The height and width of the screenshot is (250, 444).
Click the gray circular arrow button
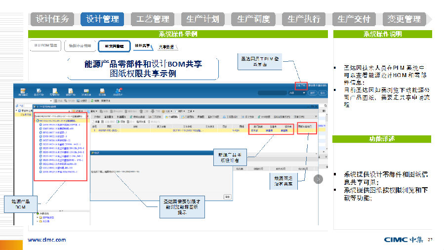(318, 179)
